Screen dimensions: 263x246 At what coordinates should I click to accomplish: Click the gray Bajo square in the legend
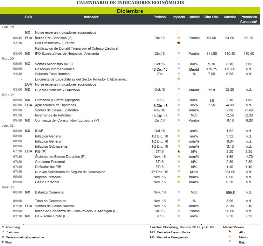click(x=230, y=241)
